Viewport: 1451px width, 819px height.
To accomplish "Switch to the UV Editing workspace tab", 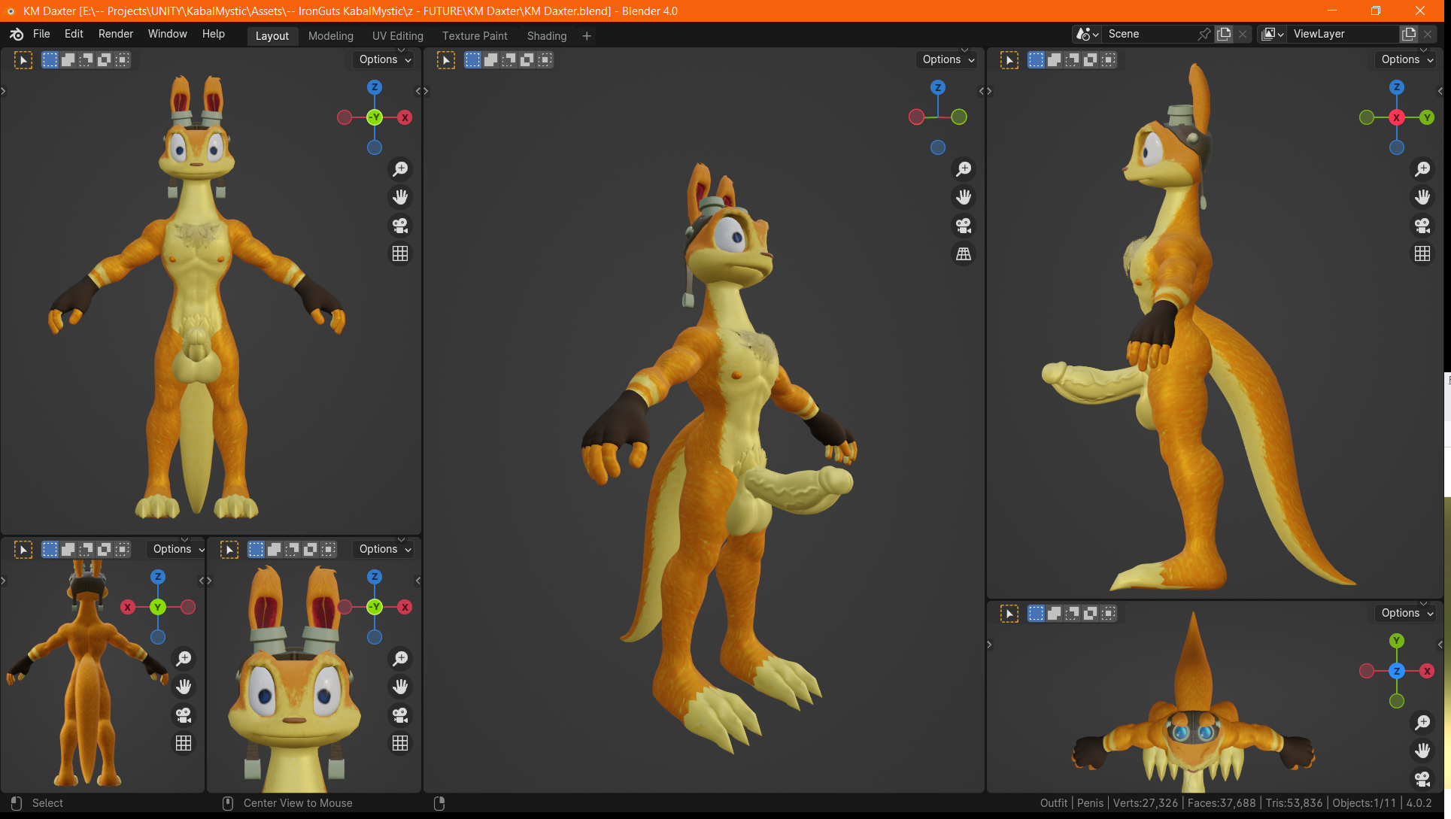I will click(x=397, y=36).
